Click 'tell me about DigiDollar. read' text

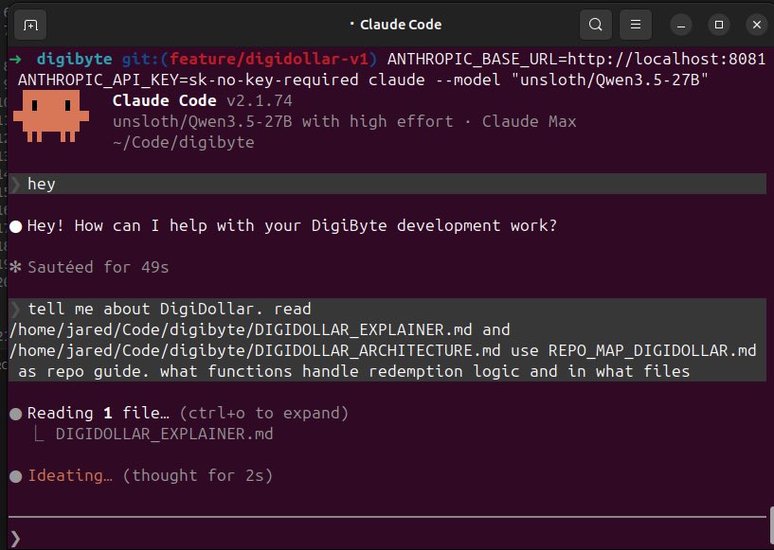click(x=170, y=310)
